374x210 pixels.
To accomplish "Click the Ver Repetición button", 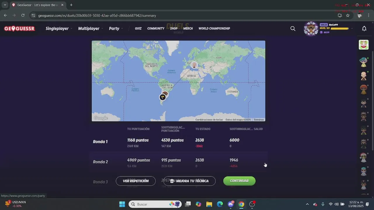I will 136,181.
